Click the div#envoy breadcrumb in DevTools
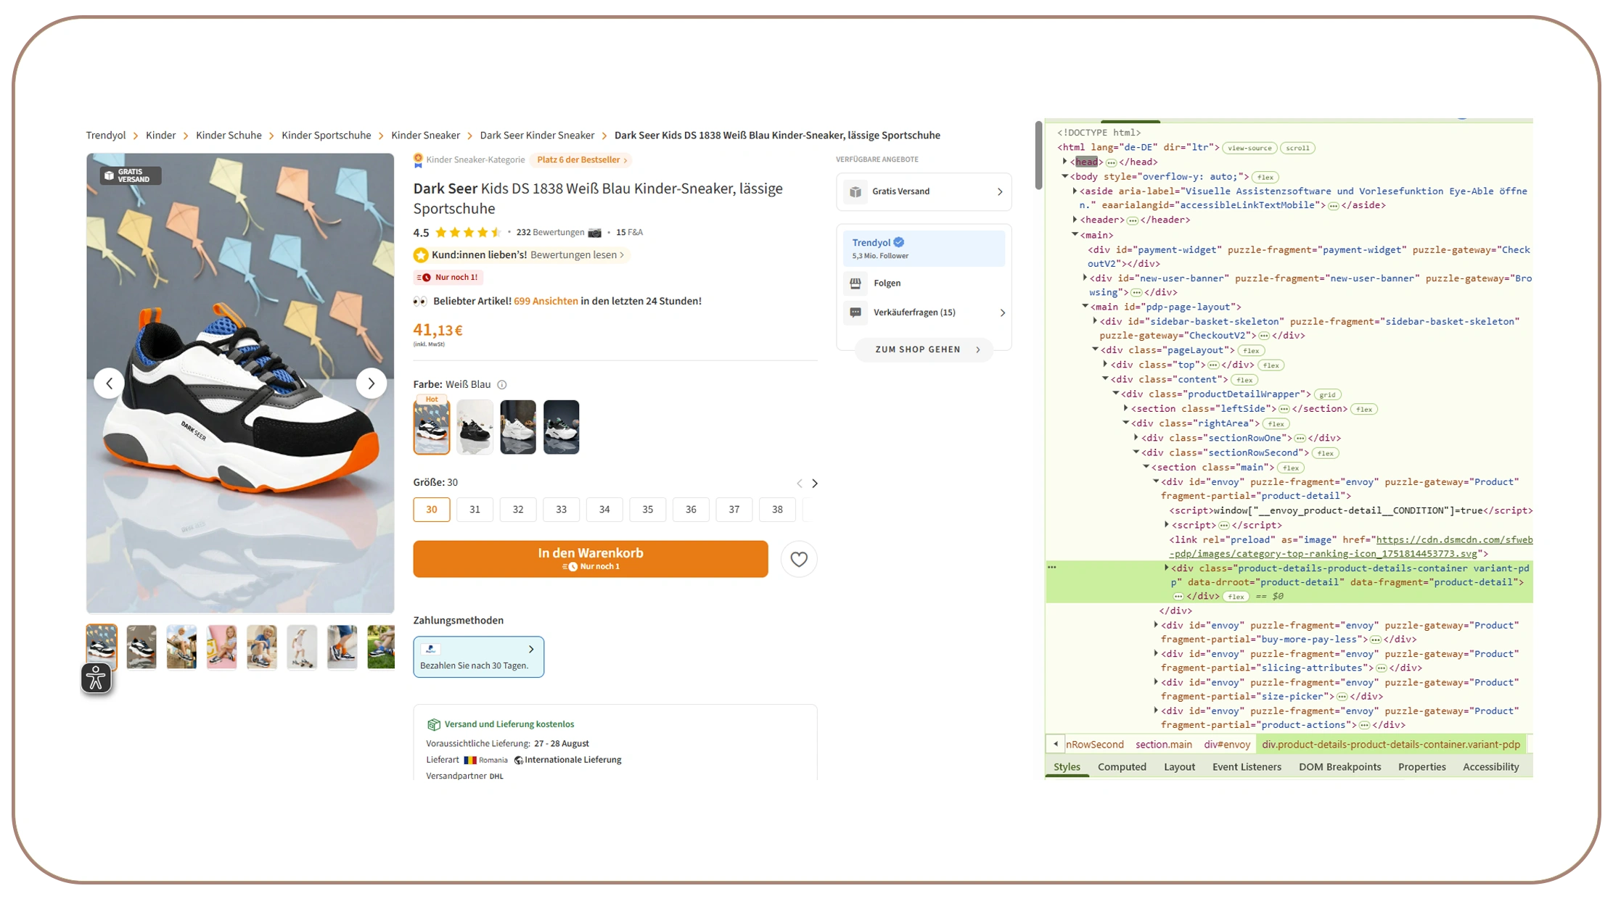The width and height of the screenshot is (1613, 899). coord(1227,745)
